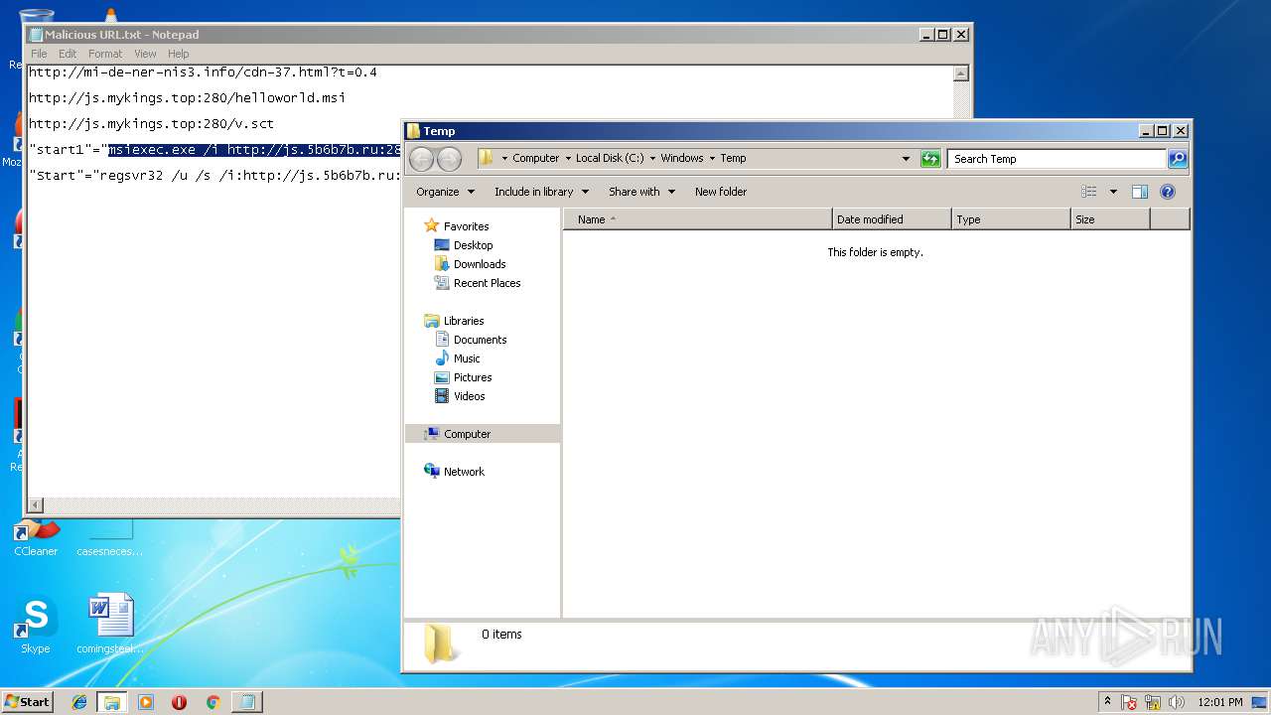Sort by the Date modified column header
Screen dimensions: 1271x715
point(892,219)
